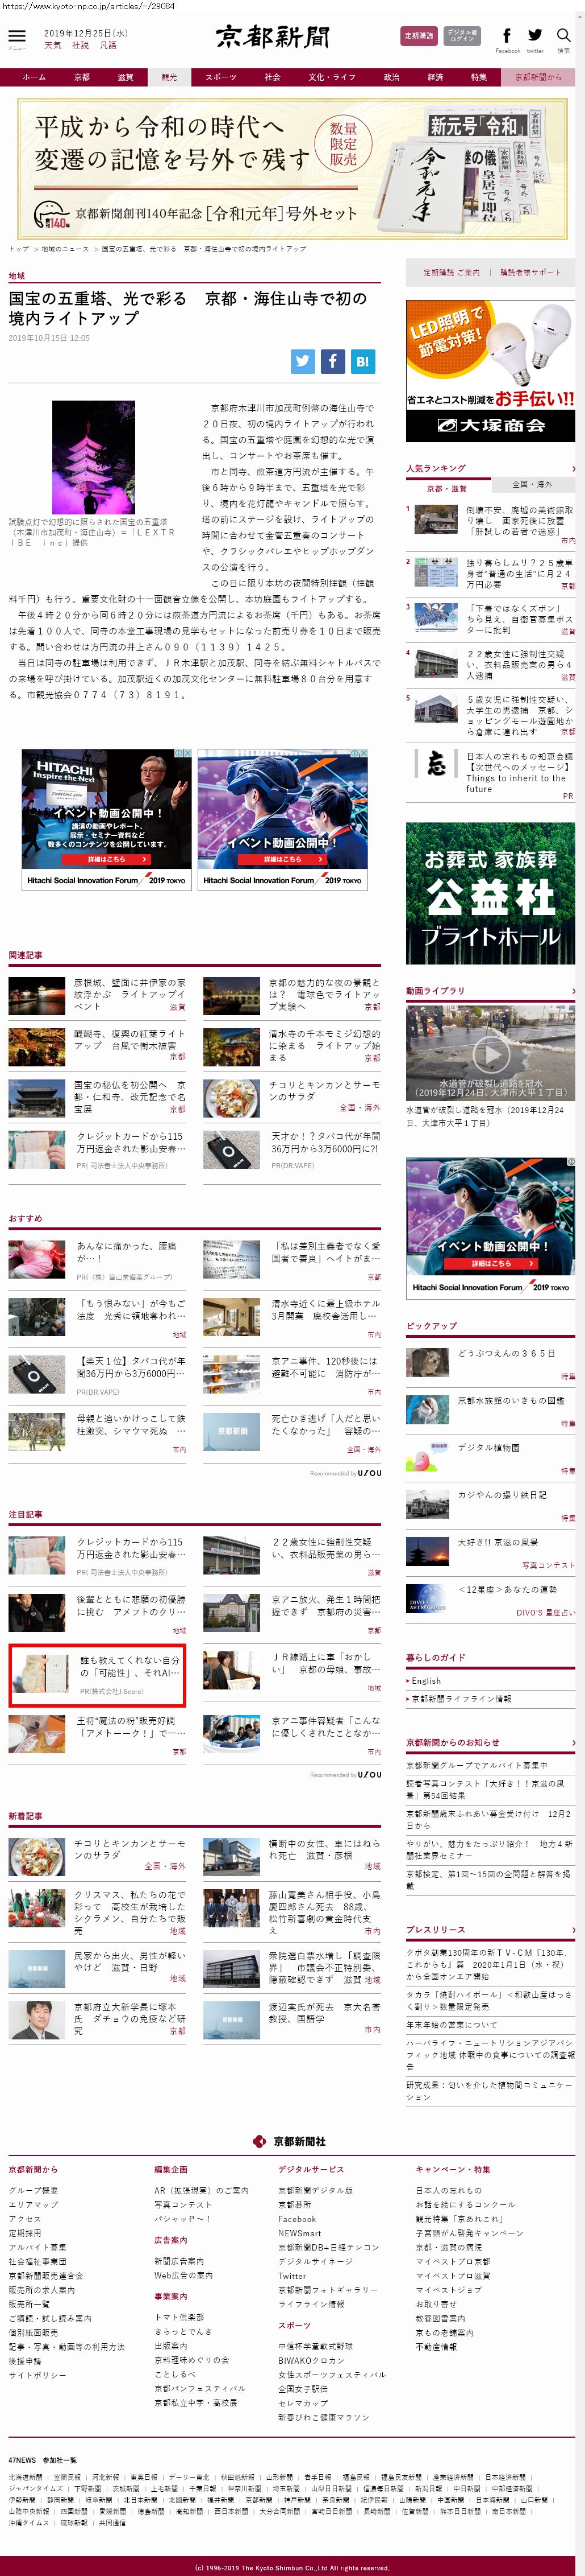Click the 天気 link below the date
Screen dimensions: 585x2576
53,46
